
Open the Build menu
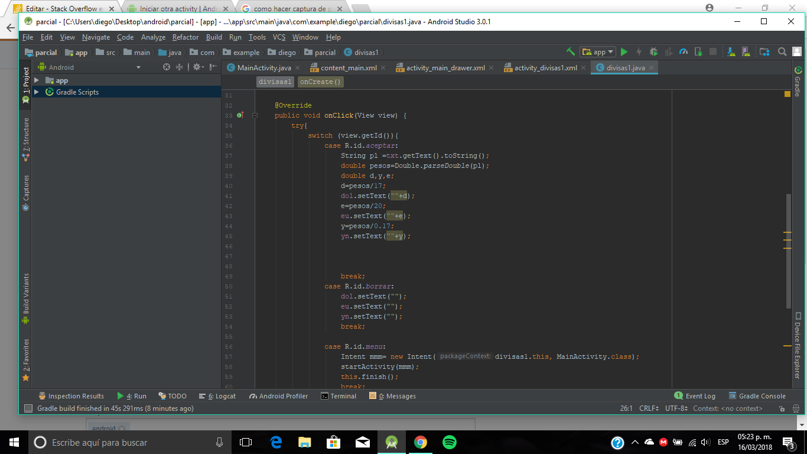click(x=214, y=37)
